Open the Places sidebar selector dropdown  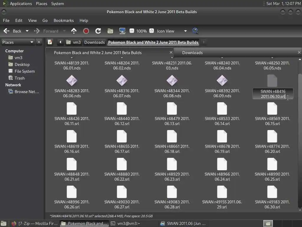[x=18, y=42]
